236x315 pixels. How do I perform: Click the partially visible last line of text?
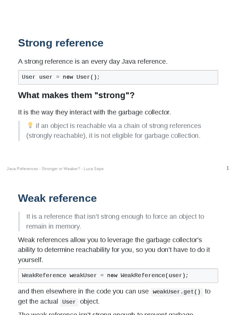(x=105, y=313)
